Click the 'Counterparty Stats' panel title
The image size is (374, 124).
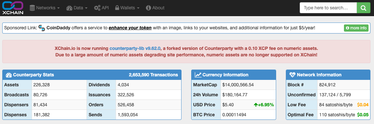click(33, 75)
